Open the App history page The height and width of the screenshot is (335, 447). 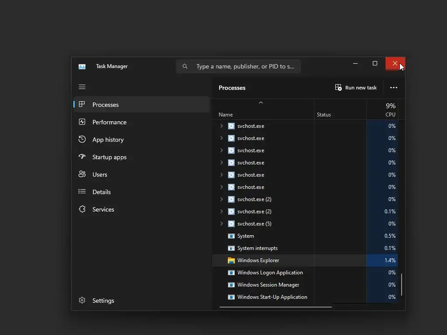142,140
